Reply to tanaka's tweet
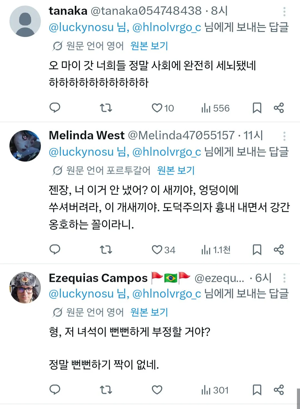300x409 pixels. click(55, 108)
